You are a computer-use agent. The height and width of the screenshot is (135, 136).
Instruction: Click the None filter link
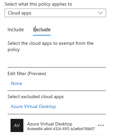(x=16, y=83)
